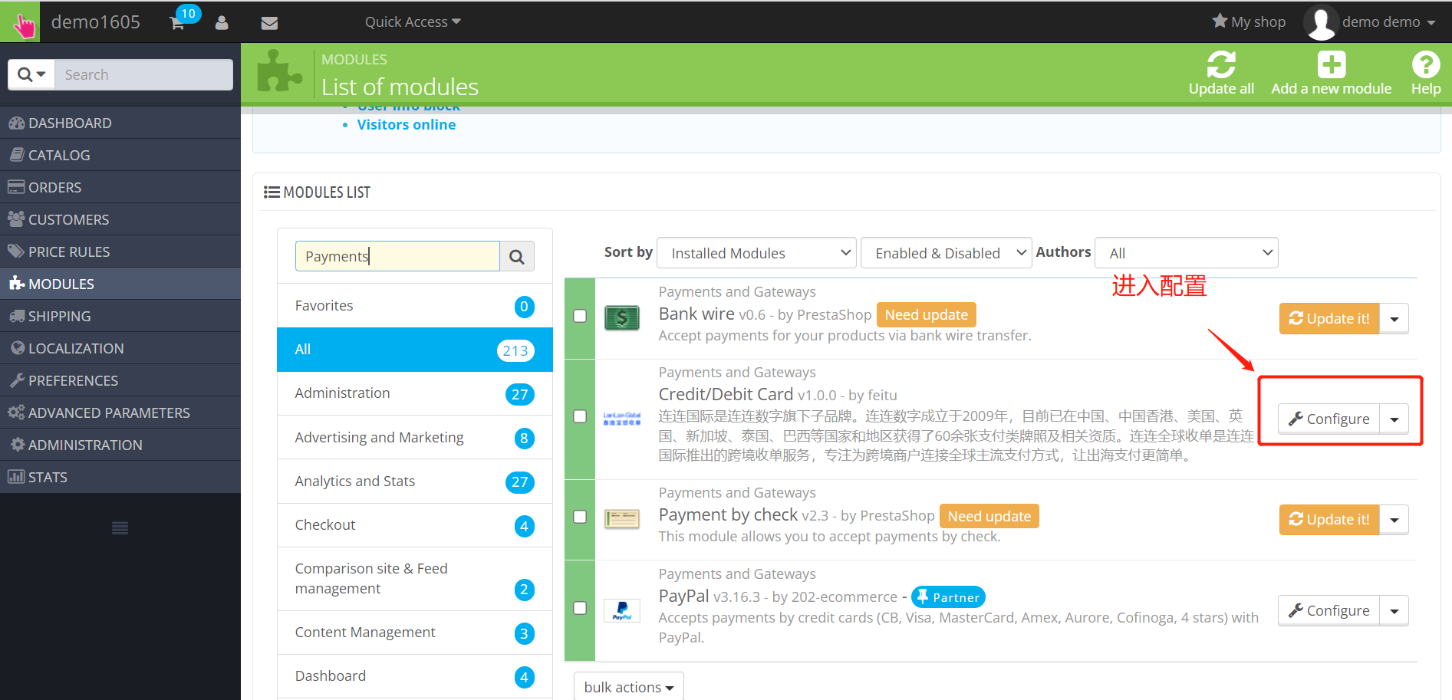The image size is (1452, 700).
Task: Open the sidebar search type dropdown
Action: (x=31, y=74)
